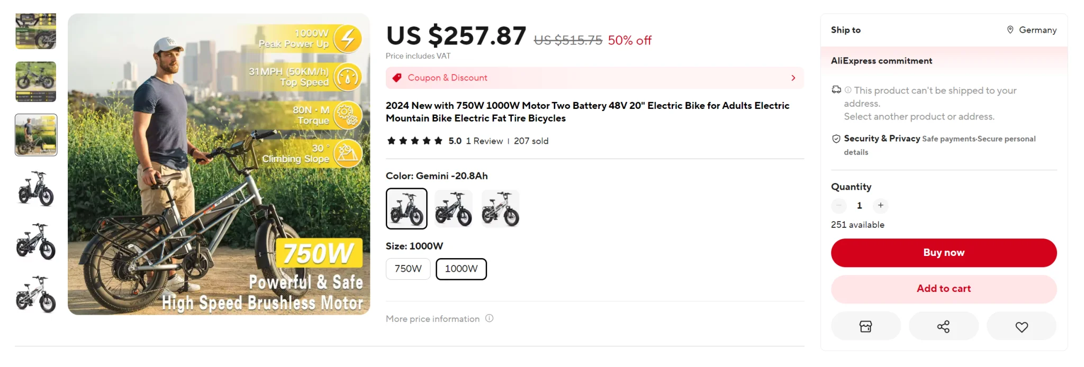Screen dimensions: 1084x367
Task: Choose the second bike color variant
Action: pos(453,208)
